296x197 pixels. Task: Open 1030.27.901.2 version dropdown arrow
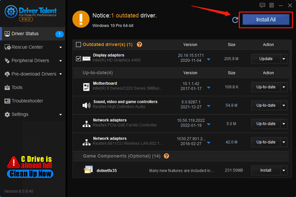(209, 143)
